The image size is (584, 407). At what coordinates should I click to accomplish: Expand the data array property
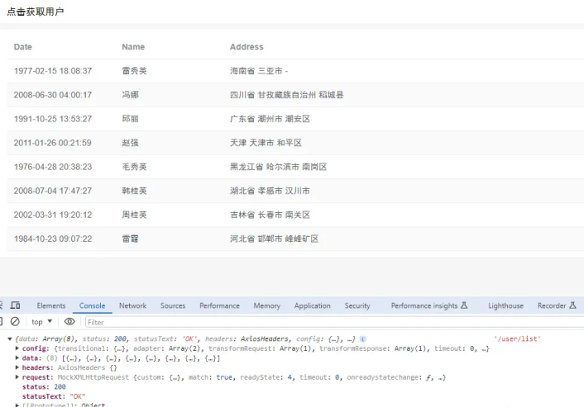pos(17,358)
